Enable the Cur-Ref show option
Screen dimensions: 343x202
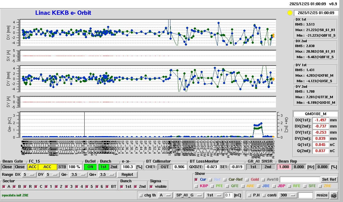point(225,180)
